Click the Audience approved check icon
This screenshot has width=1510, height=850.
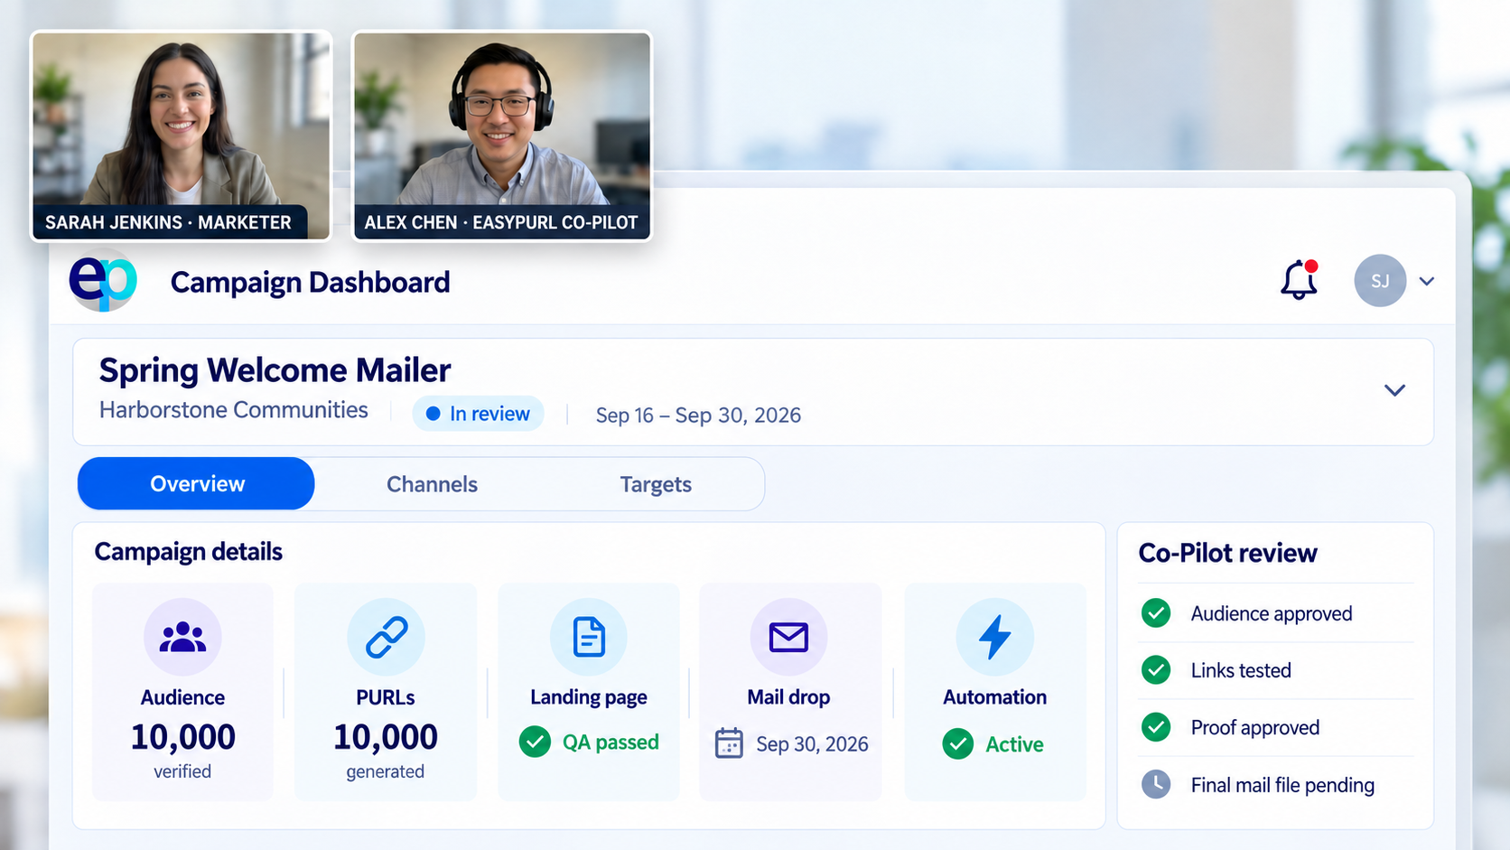(1156, 613)
